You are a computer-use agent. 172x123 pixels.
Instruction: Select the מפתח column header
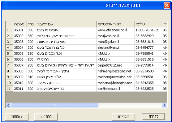point(20,24)
